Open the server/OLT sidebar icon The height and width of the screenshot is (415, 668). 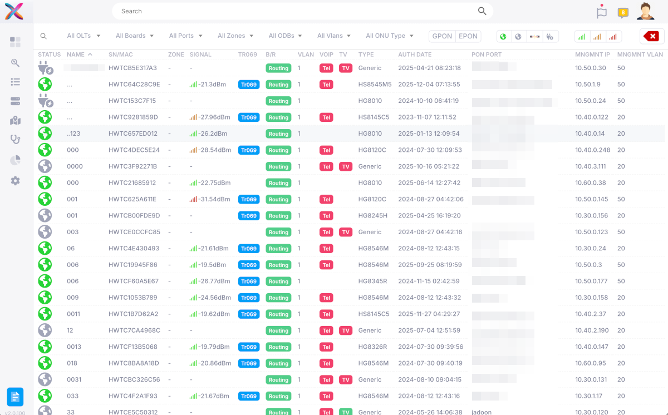[15, 101]
